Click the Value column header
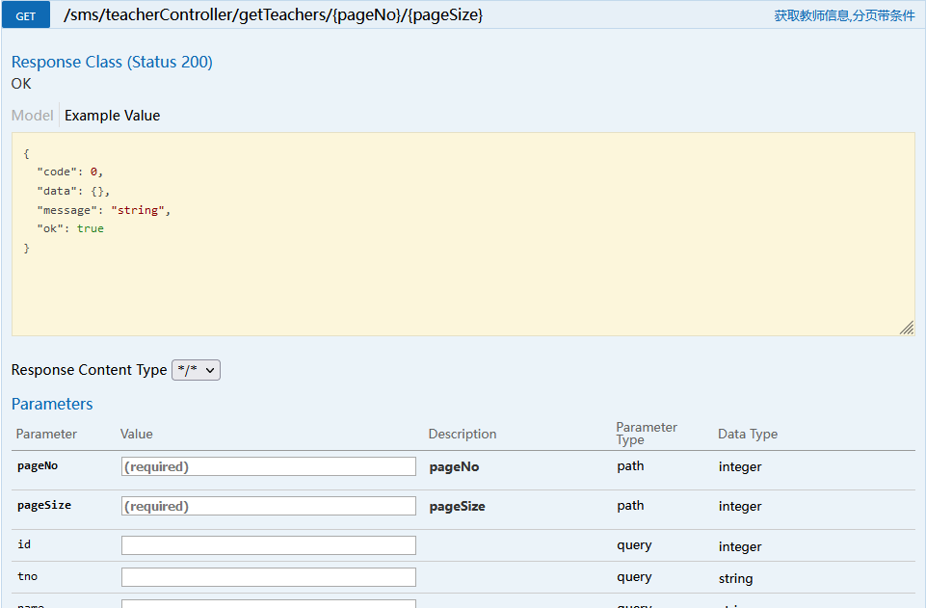Viewport: 926px width, 608px height. (x=137, y=434)
